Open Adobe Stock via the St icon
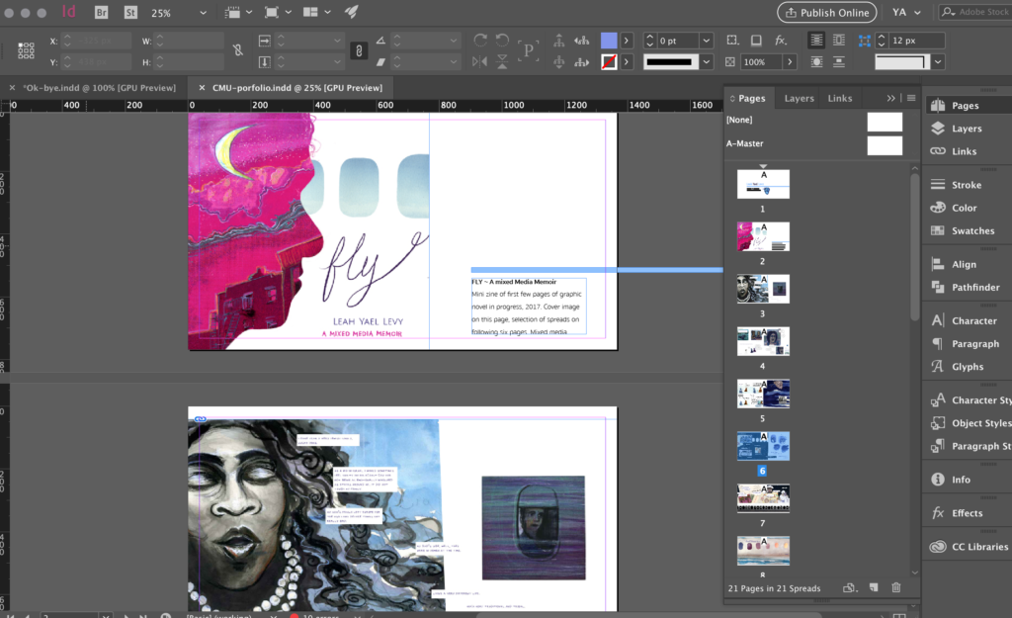1012x618 pixels. (x=131, y=12)
